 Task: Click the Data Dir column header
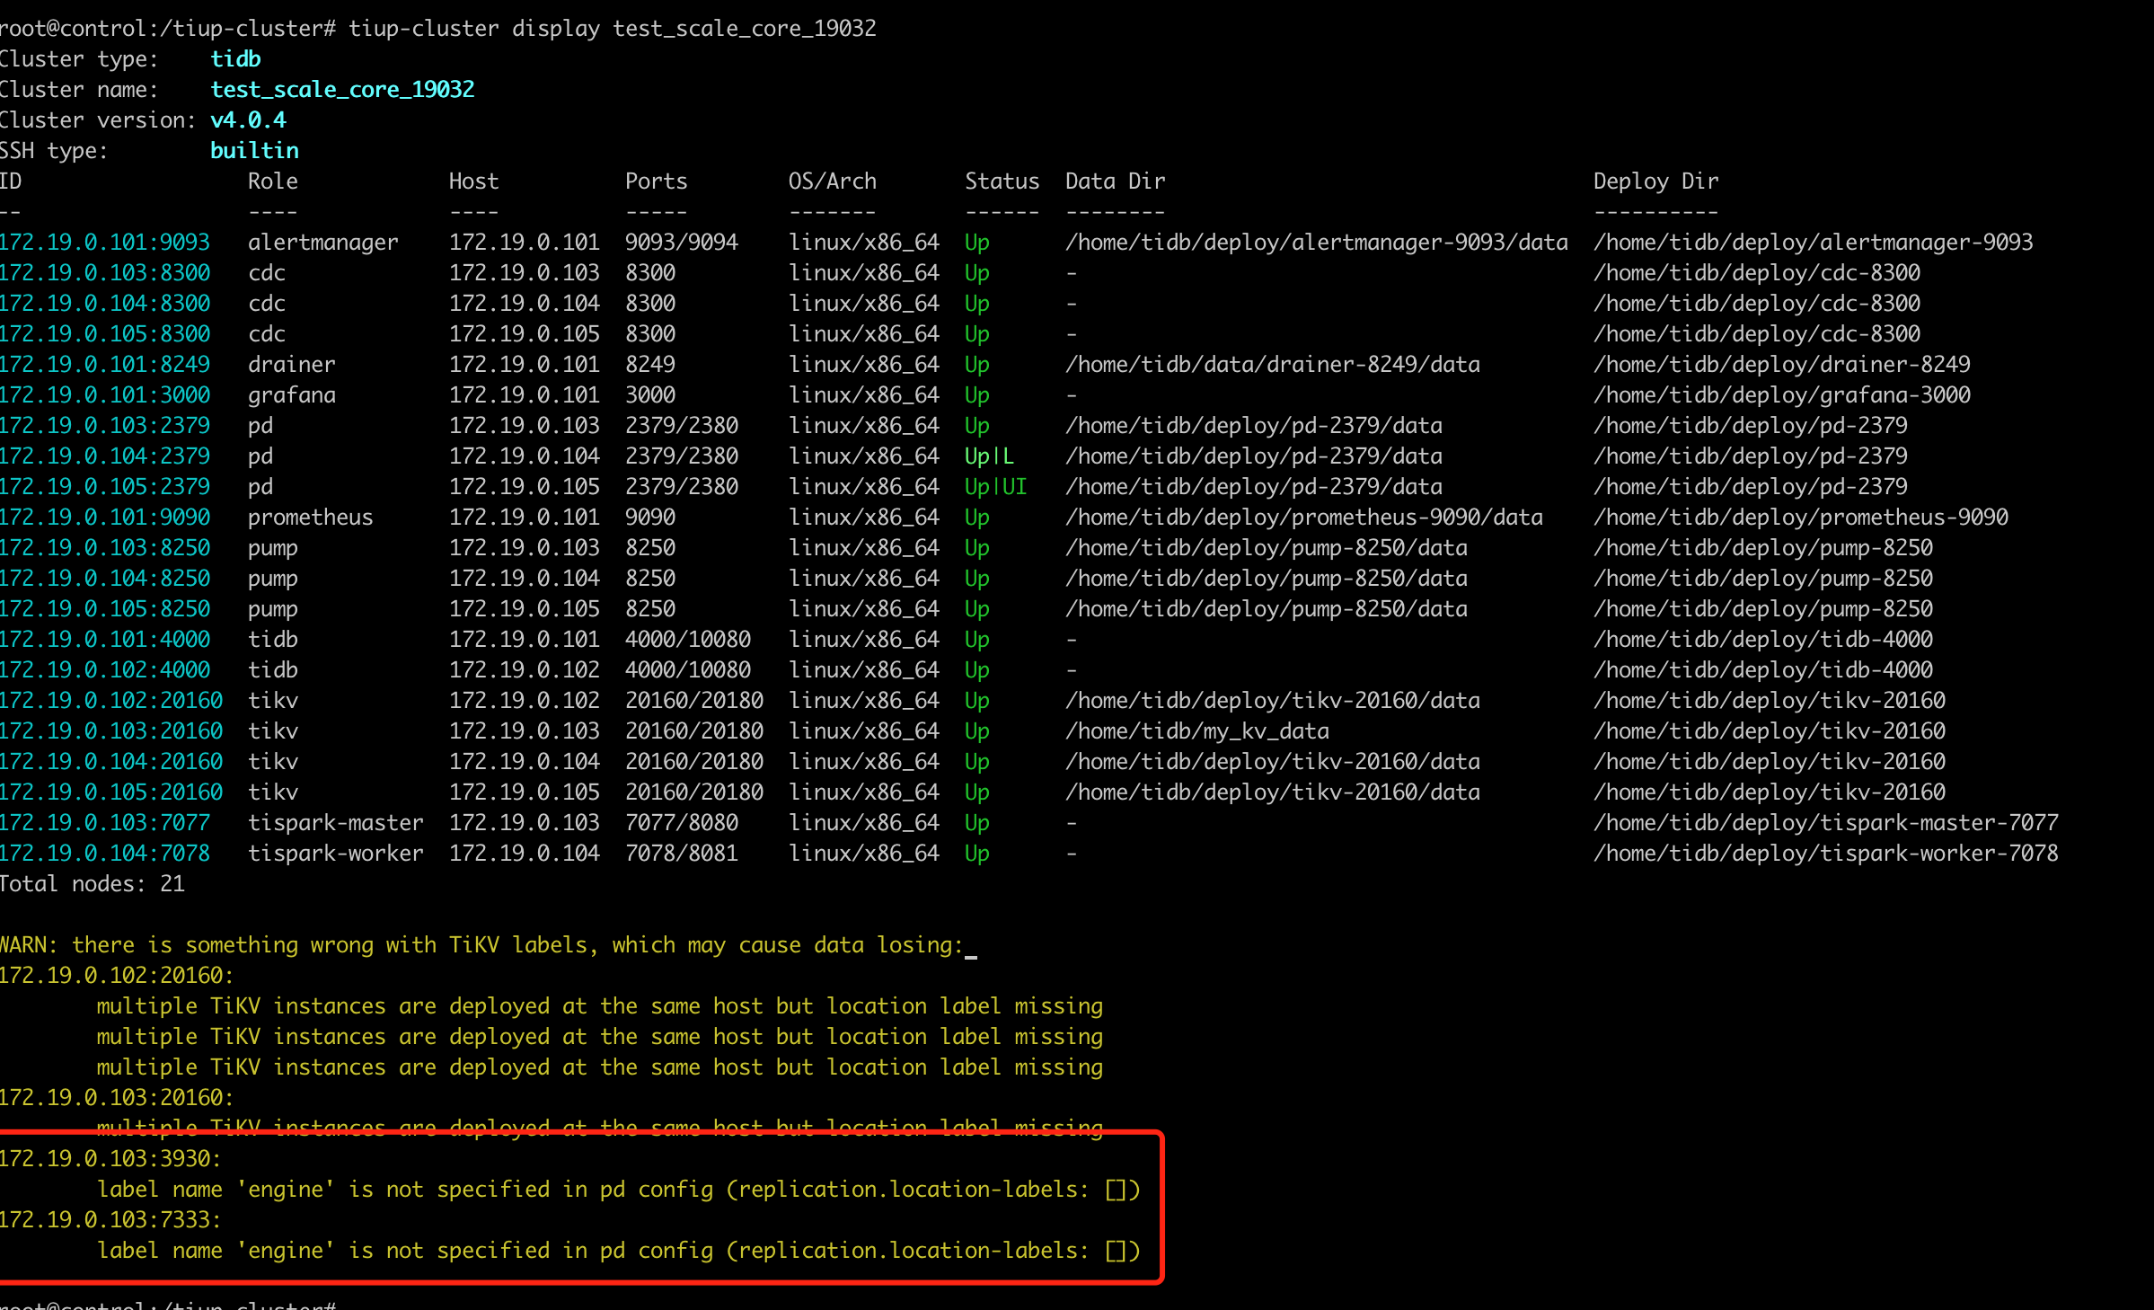click(x=1115, y=181)
